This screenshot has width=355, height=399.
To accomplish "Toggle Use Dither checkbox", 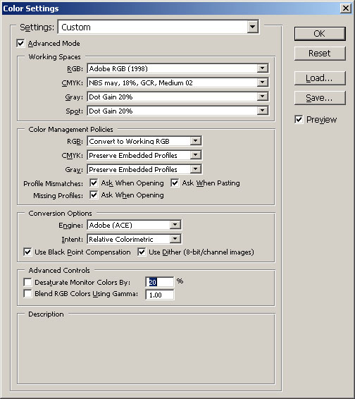I will (x=142, y=252).
